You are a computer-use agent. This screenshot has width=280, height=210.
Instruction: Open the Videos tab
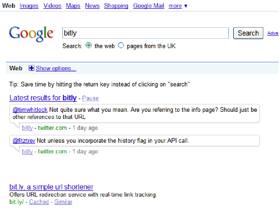[x=52, y=6]
